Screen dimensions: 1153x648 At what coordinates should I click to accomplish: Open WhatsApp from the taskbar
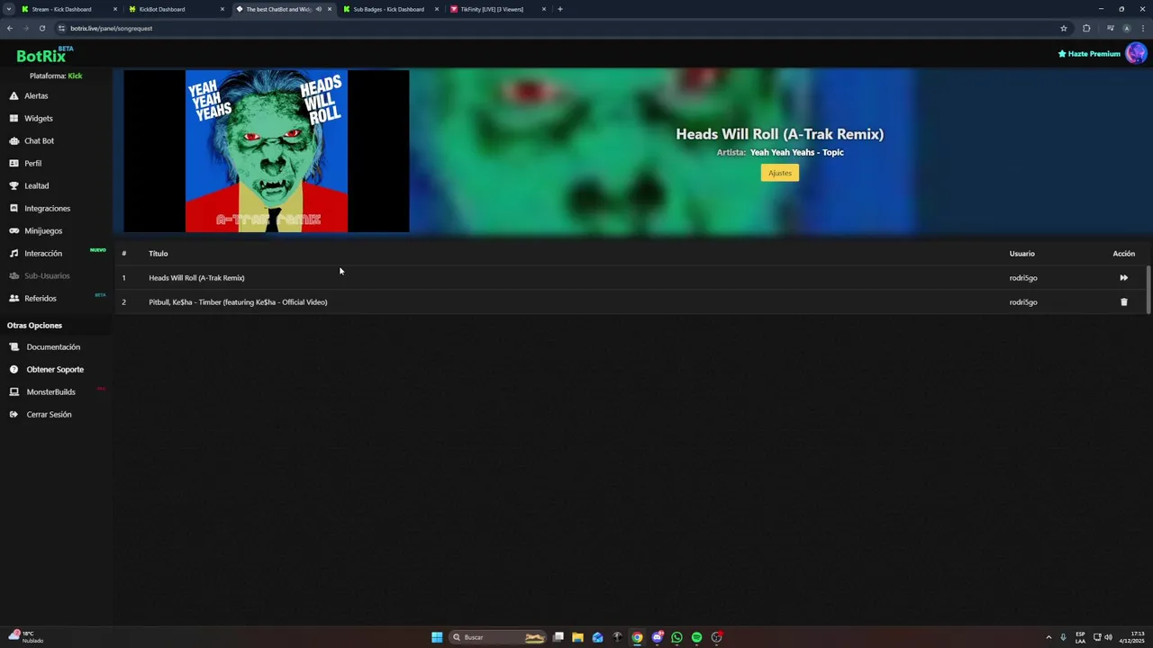click(676, 637)
